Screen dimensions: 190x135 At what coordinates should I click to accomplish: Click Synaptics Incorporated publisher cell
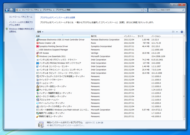click(x=101, y=46)
